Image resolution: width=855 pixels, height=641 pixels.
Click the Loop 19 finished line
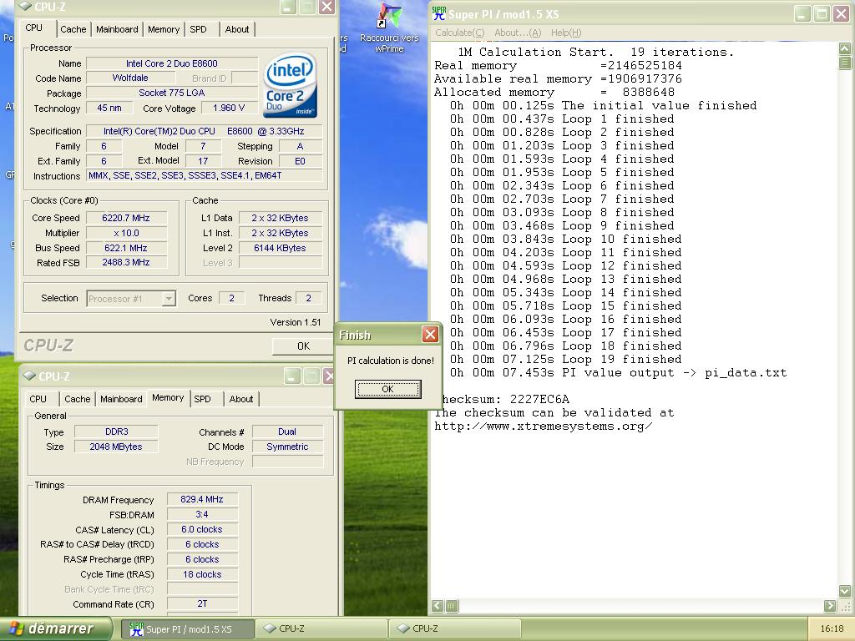coord(566,359)
